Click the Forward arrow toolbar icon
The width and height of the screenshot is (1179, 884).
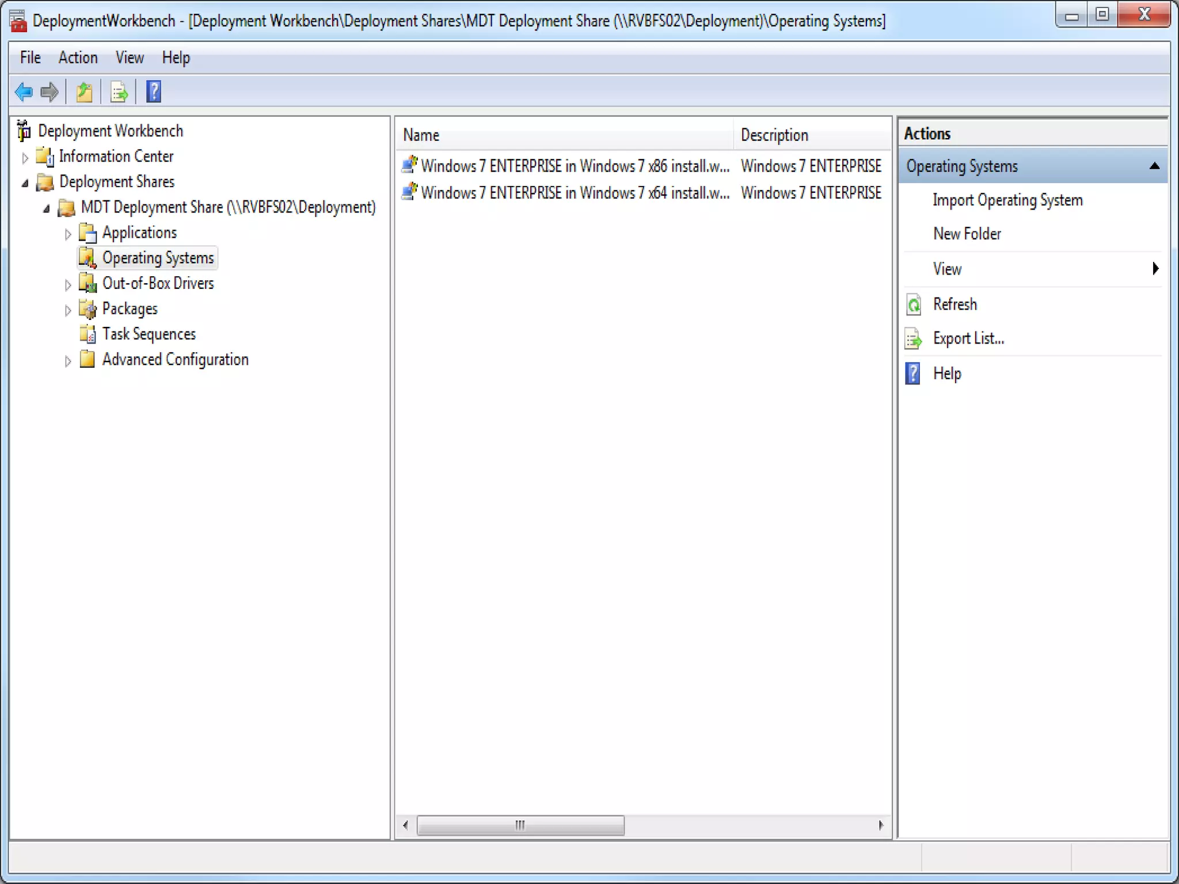point(50,92)
